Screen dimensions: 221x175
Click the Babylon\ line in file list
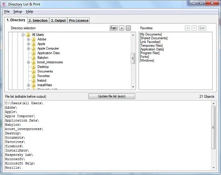pyautogui.click(x=13, y=125)
